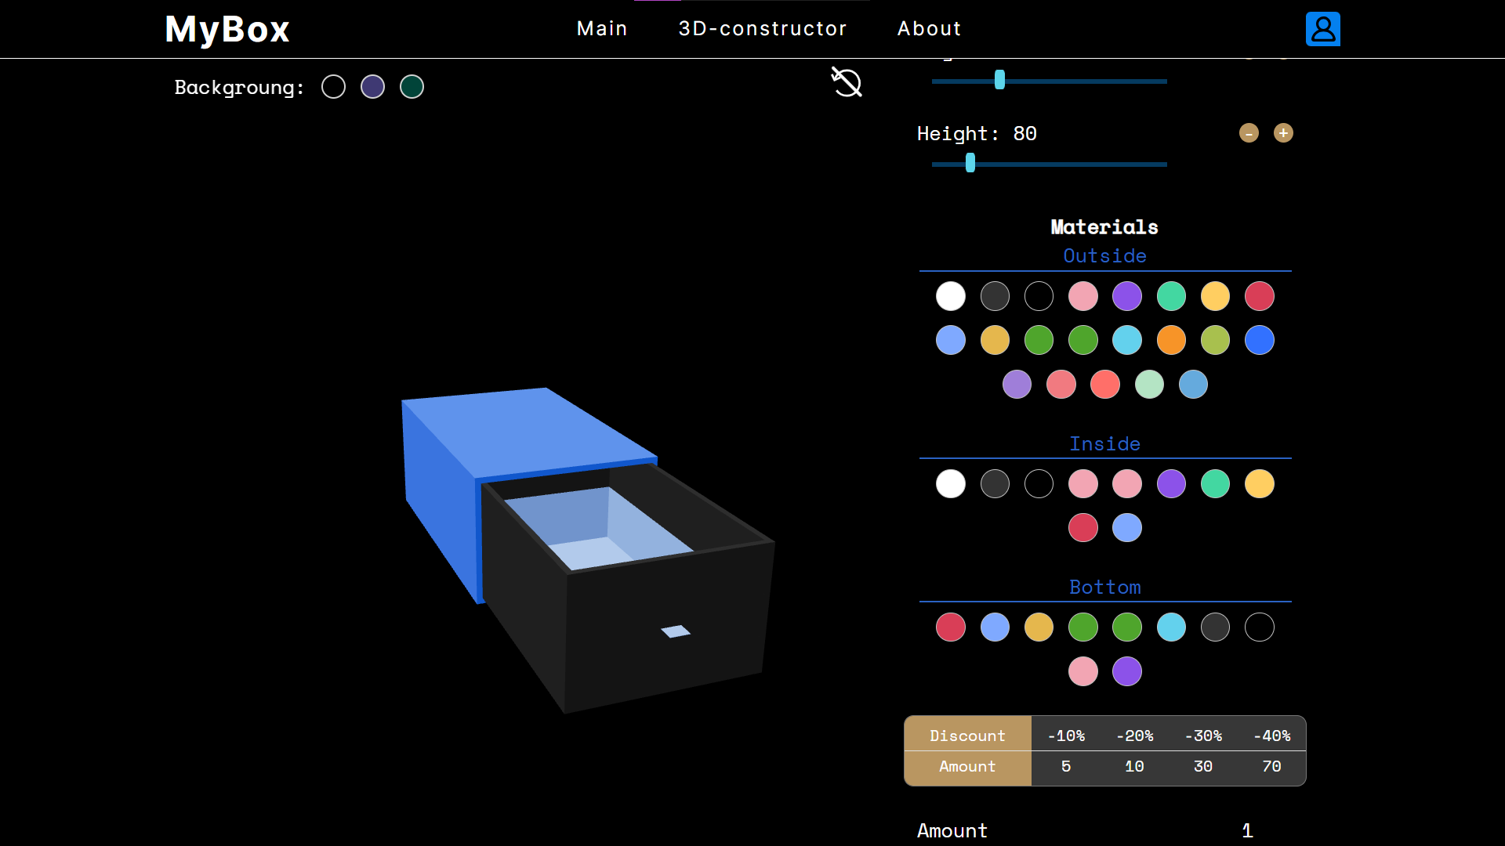Click the MyBox logo

click(227, 29)
